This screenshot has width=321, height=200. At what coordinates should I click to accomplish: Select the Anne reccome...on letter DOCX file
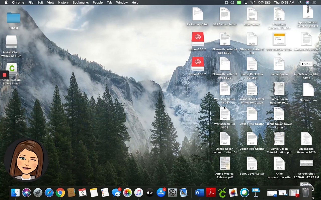[x=279, y=168]
